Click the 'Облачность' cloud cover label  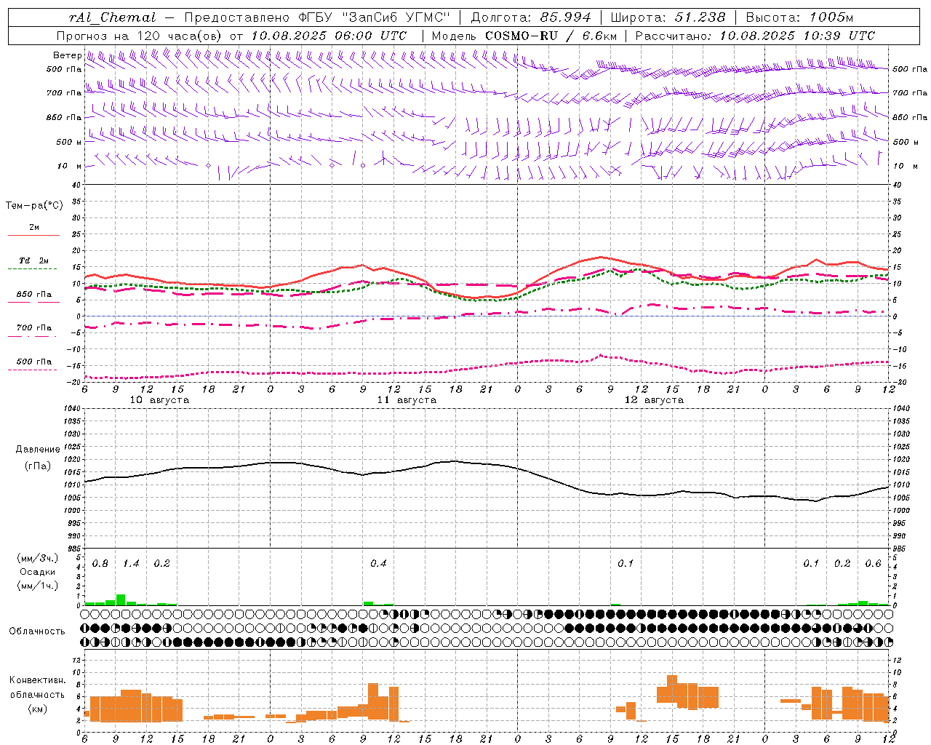37,632
